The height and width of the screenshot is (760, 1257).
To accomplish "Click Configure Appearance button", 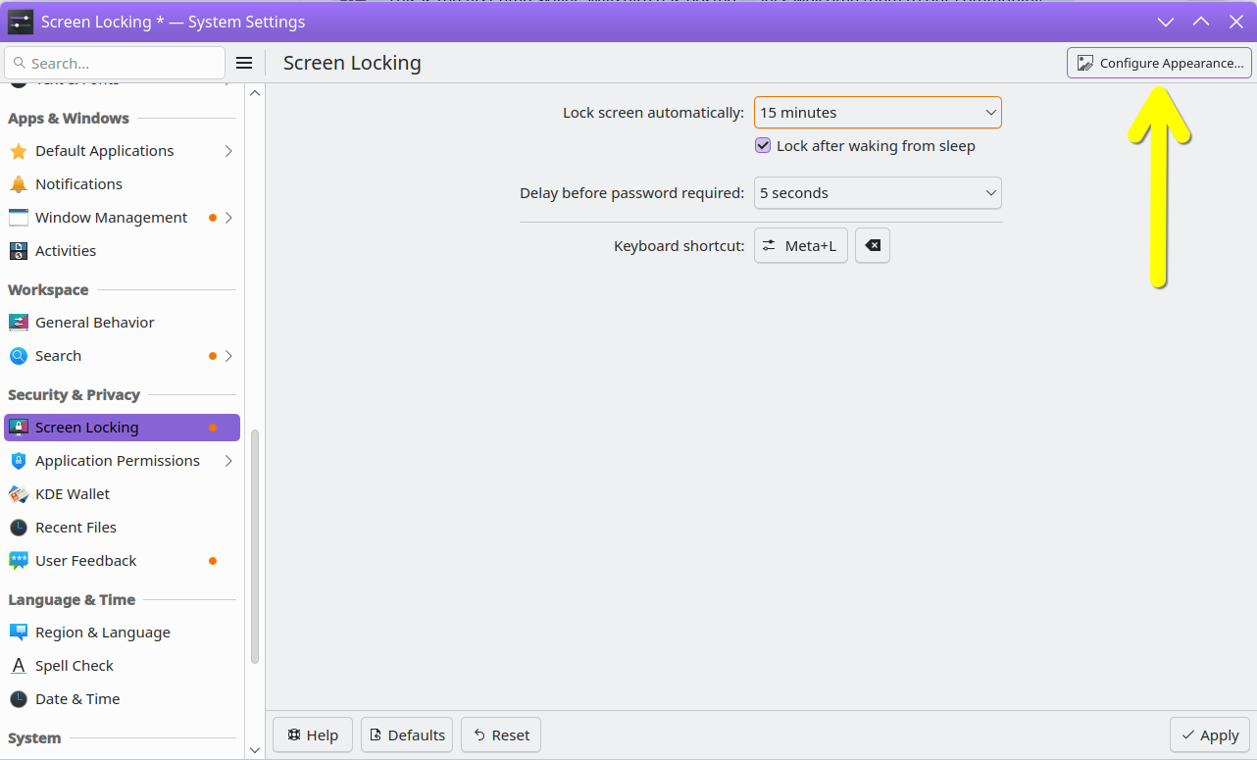I will click(x=1159, y=63).
